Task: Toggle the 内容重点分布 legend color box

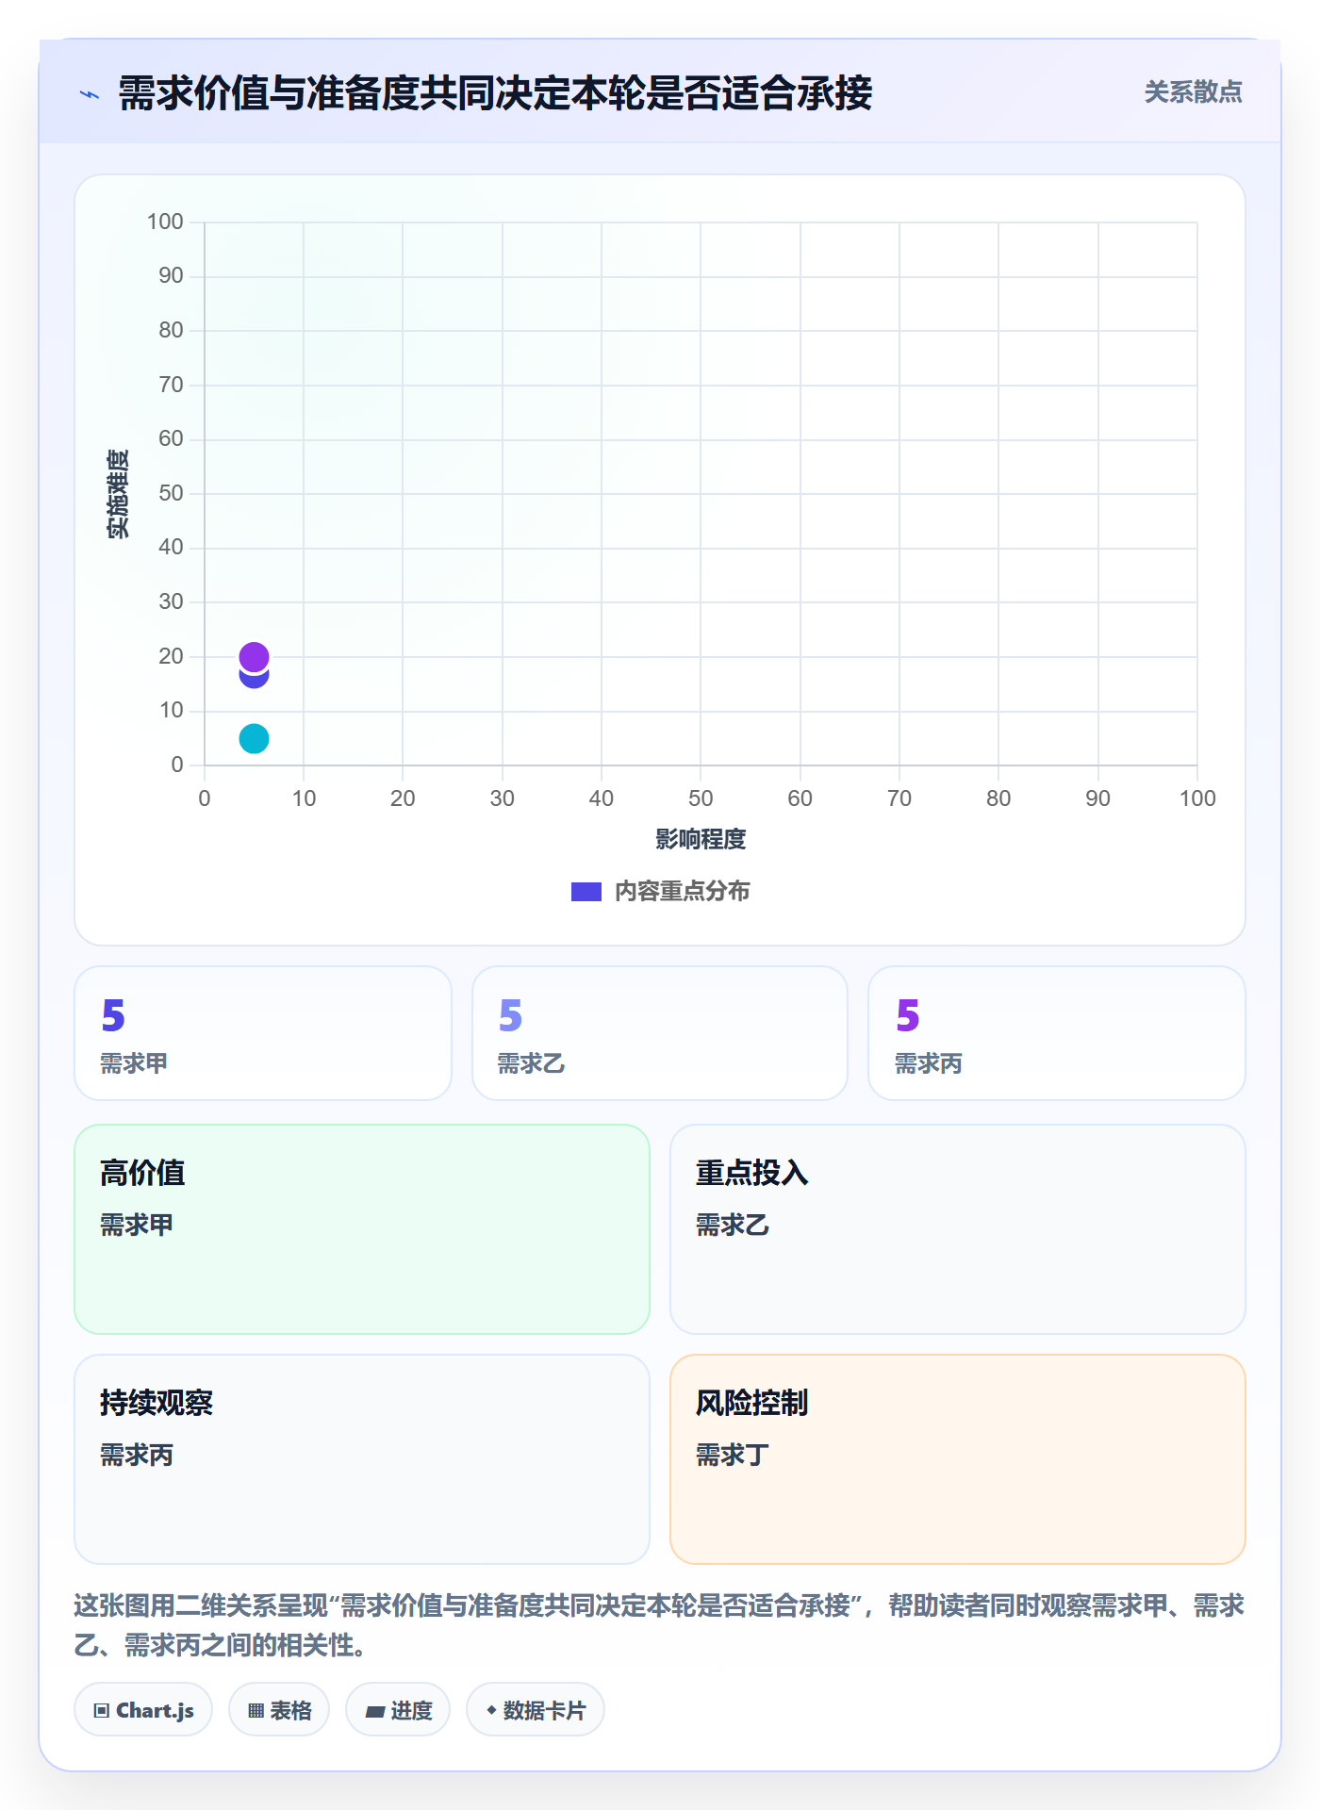Action: click(x=586, y=891)
